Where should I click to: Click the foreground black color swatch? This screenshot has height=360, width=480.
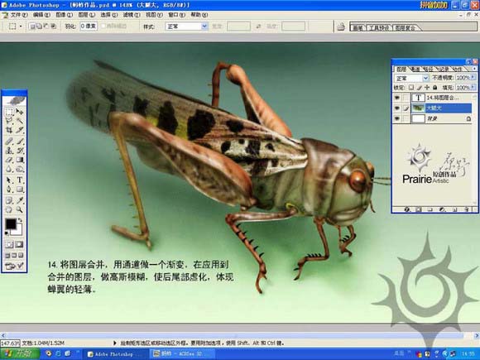(11, 224)
